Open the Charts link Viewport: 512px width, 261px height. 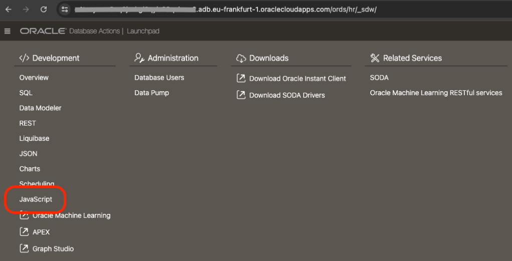point(30,169)
